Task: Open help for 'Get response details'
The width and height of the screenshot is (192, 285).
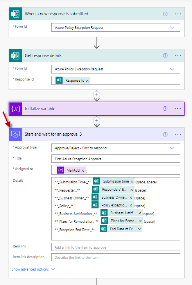Action: pos(165,56)
